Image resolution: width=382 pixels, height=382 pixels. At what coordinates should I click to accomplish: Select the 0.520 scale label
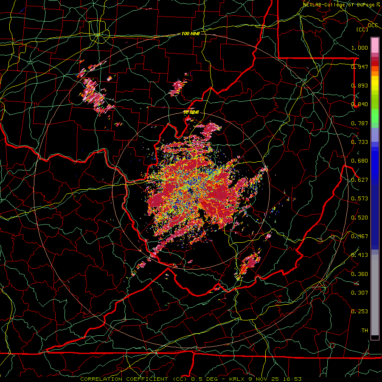[360, 217]
